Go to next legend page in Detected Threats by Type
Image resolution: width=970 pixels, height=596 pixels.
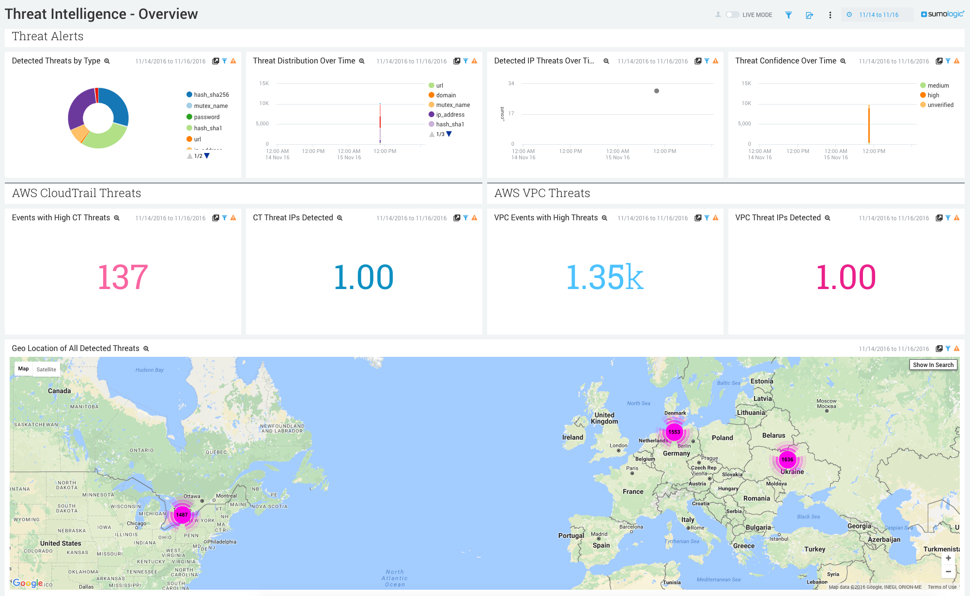click(x=207, y=156)
